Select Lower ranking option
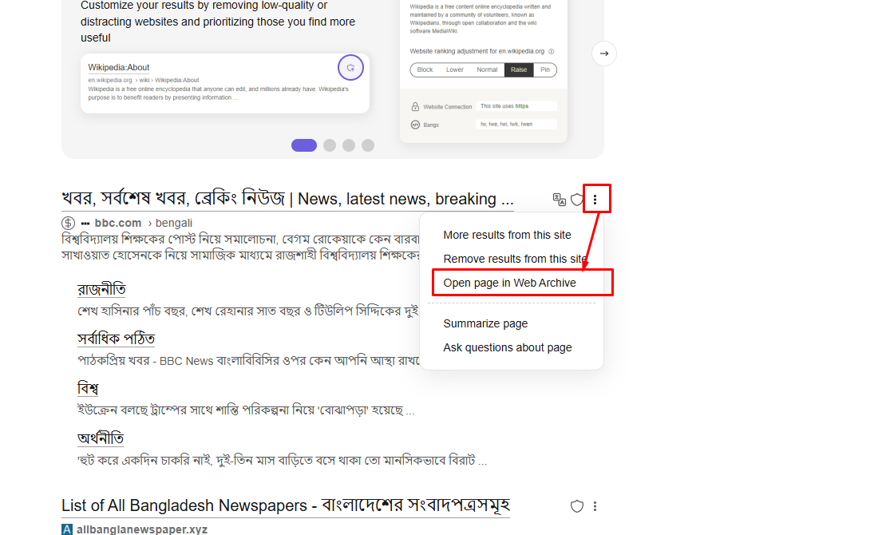 coord(455,69)
